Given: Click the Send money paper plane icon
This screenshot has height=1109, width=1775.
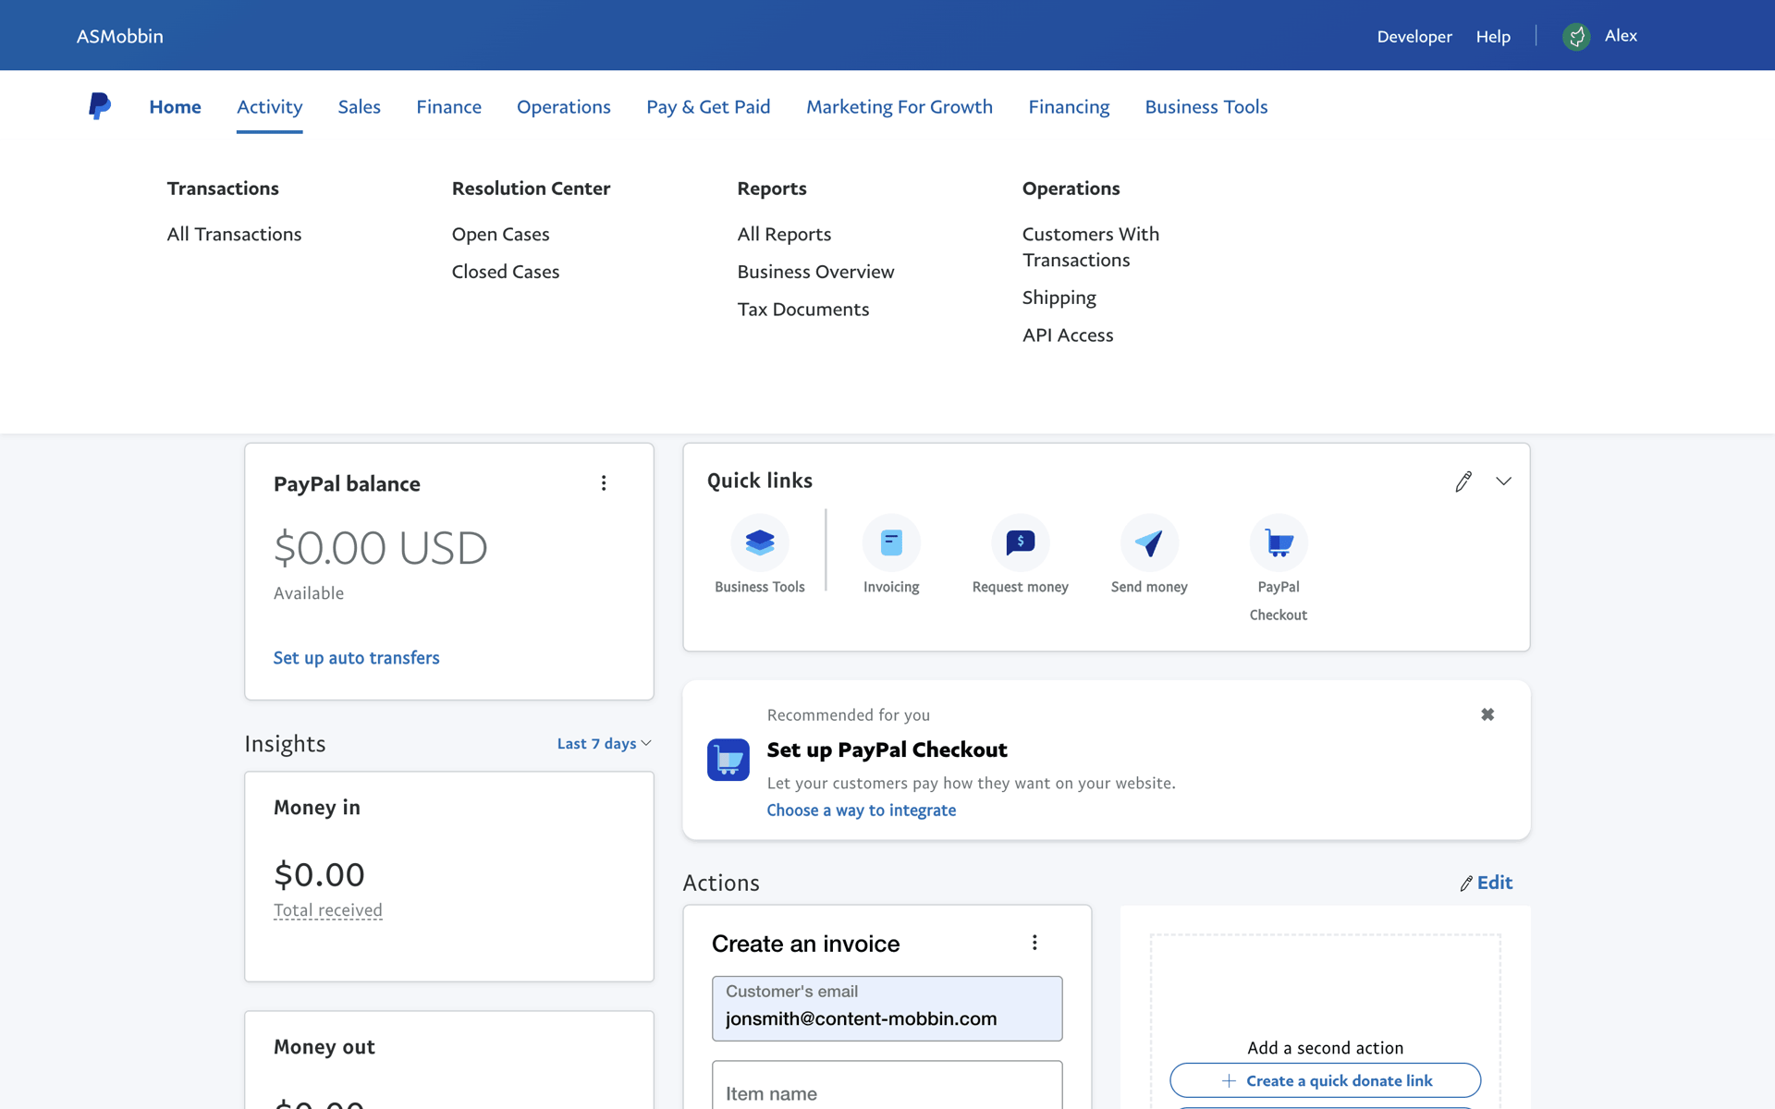Looking at the screenshot, I should [x=1149, y=542].
